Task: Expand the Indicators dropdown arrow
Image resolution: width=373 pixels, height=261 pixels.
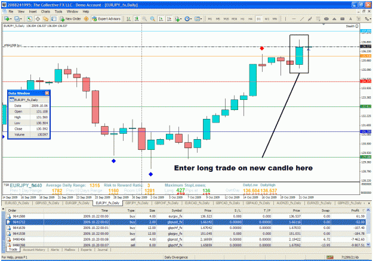Action: [181, 19]
